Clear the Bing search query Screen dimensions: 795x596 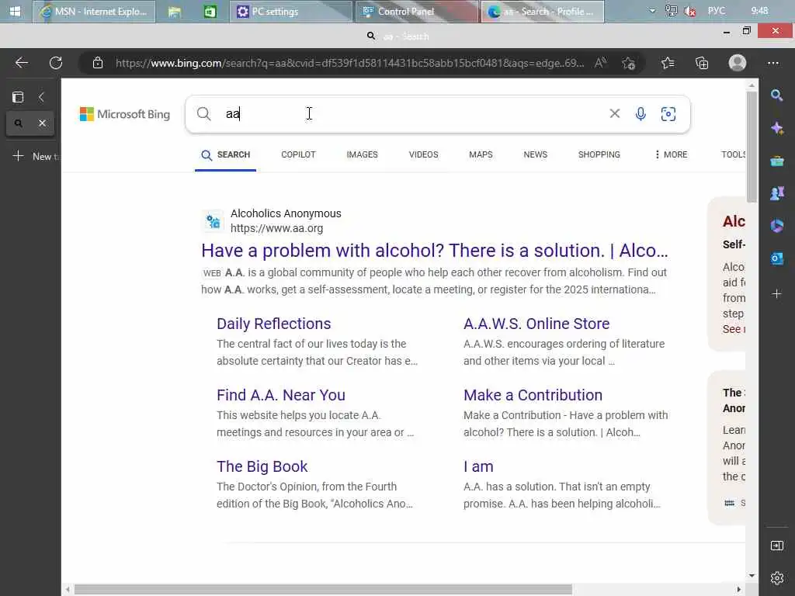(x=615, y=114)
